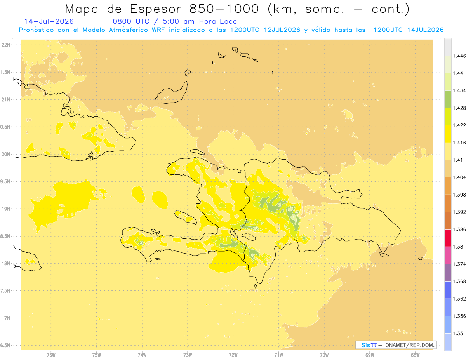Select the valid time '1200UTC_14JUL2026' text

(x=409, y=30)
